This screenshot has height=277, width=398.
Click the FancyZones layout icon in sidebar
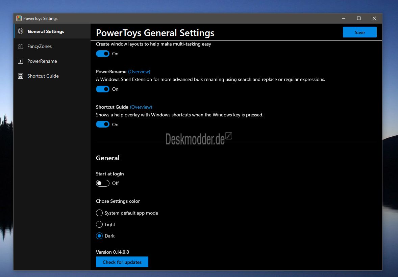coord(21,46)
